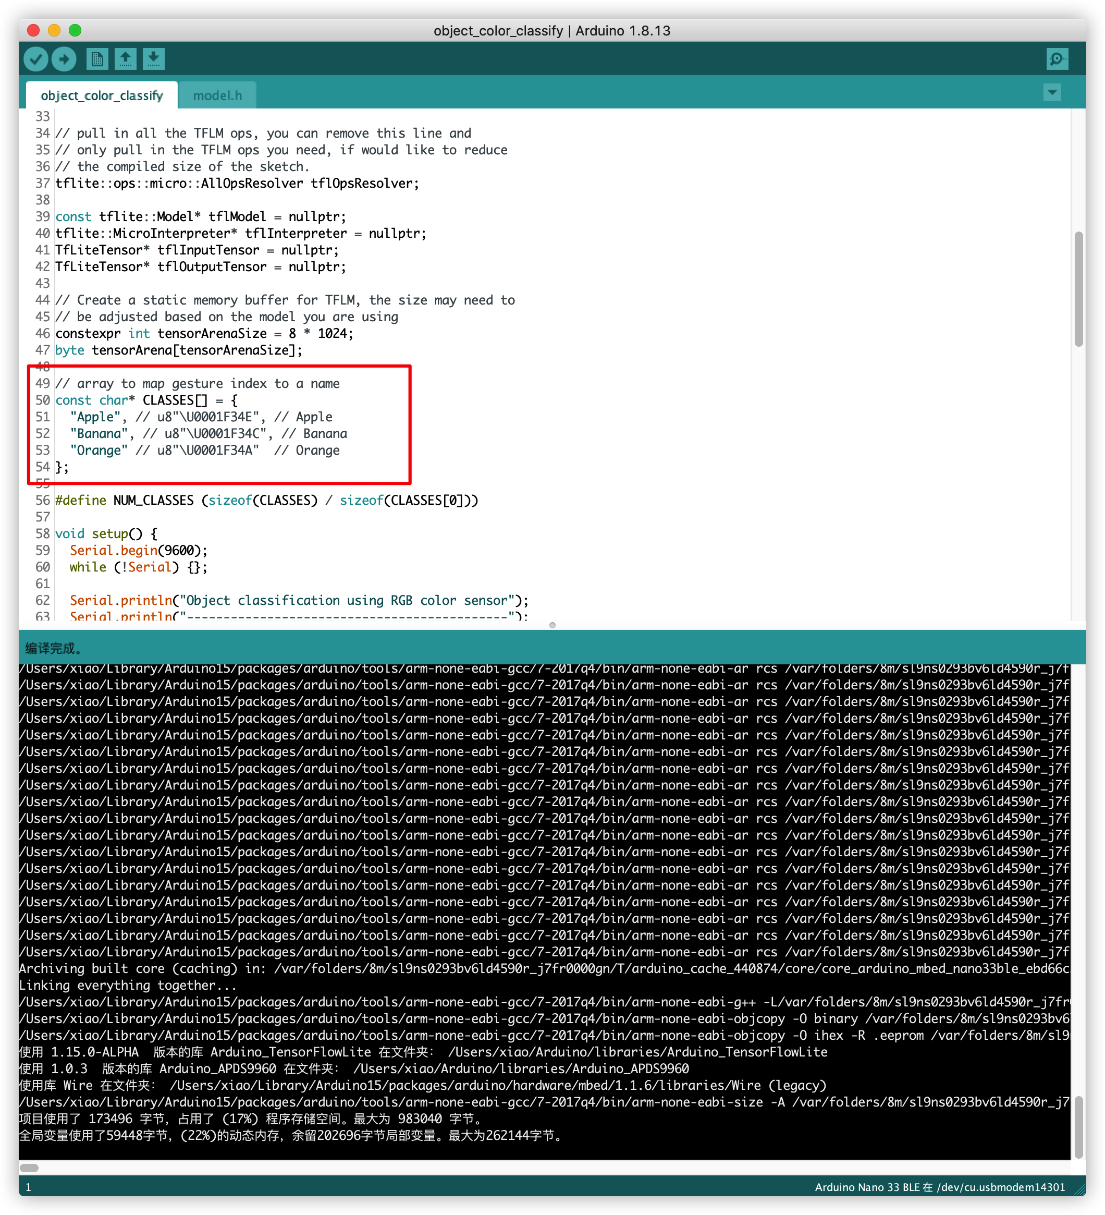Click the red close window button
The width and height of the screenshot is (1105, 1215).
tap(34, 30)
